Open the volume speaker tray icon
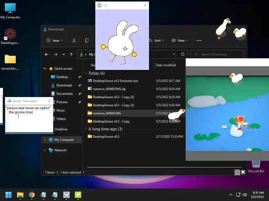This screenshot has width=269, height=201. coord(245,195)
